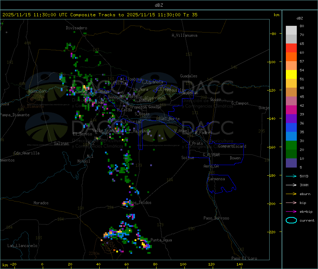Pick the bright green 20-30 dBZ swatch
The image size is (318, 269).
(291, 145)
